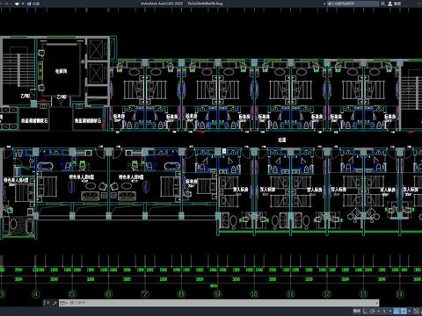The width and height of the screenshot is (422, 316).
Task: Toggle polar tracking icon in status bar
Action: click(372, 311)
